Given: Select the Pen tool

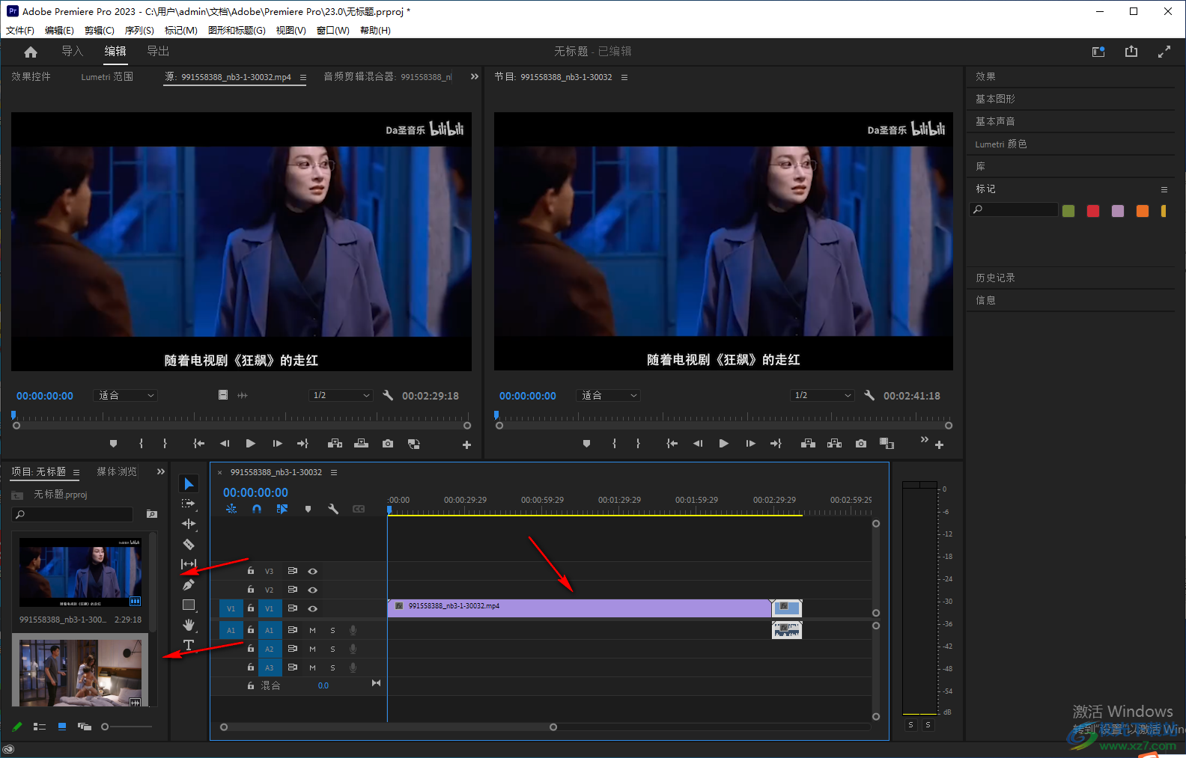Looking at the screenshot, I should [x=189, y=584].
